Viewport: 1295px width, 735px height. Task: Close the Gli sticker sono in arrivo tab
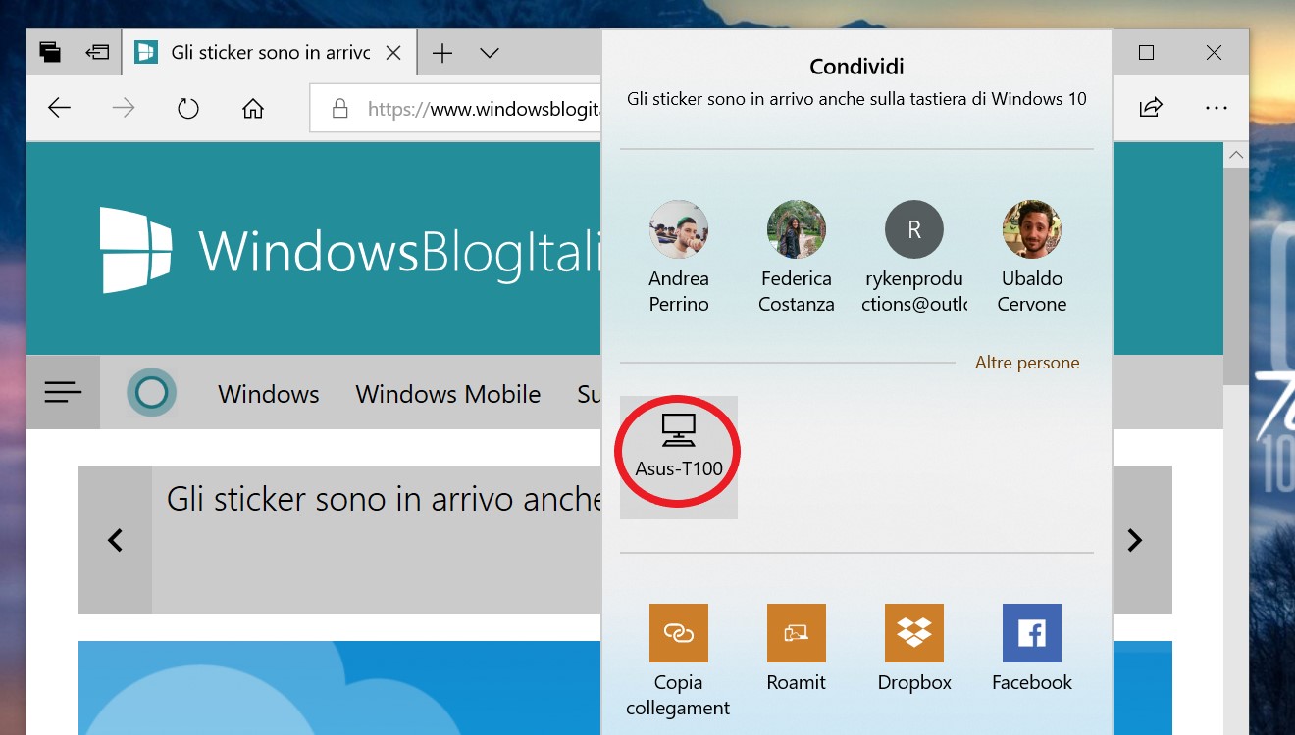(x=393, y=53)
